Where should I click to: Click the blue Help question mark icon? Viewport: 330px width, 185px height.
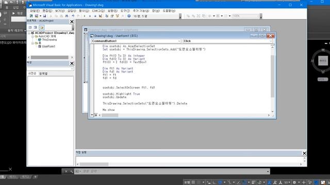point(129,16)
